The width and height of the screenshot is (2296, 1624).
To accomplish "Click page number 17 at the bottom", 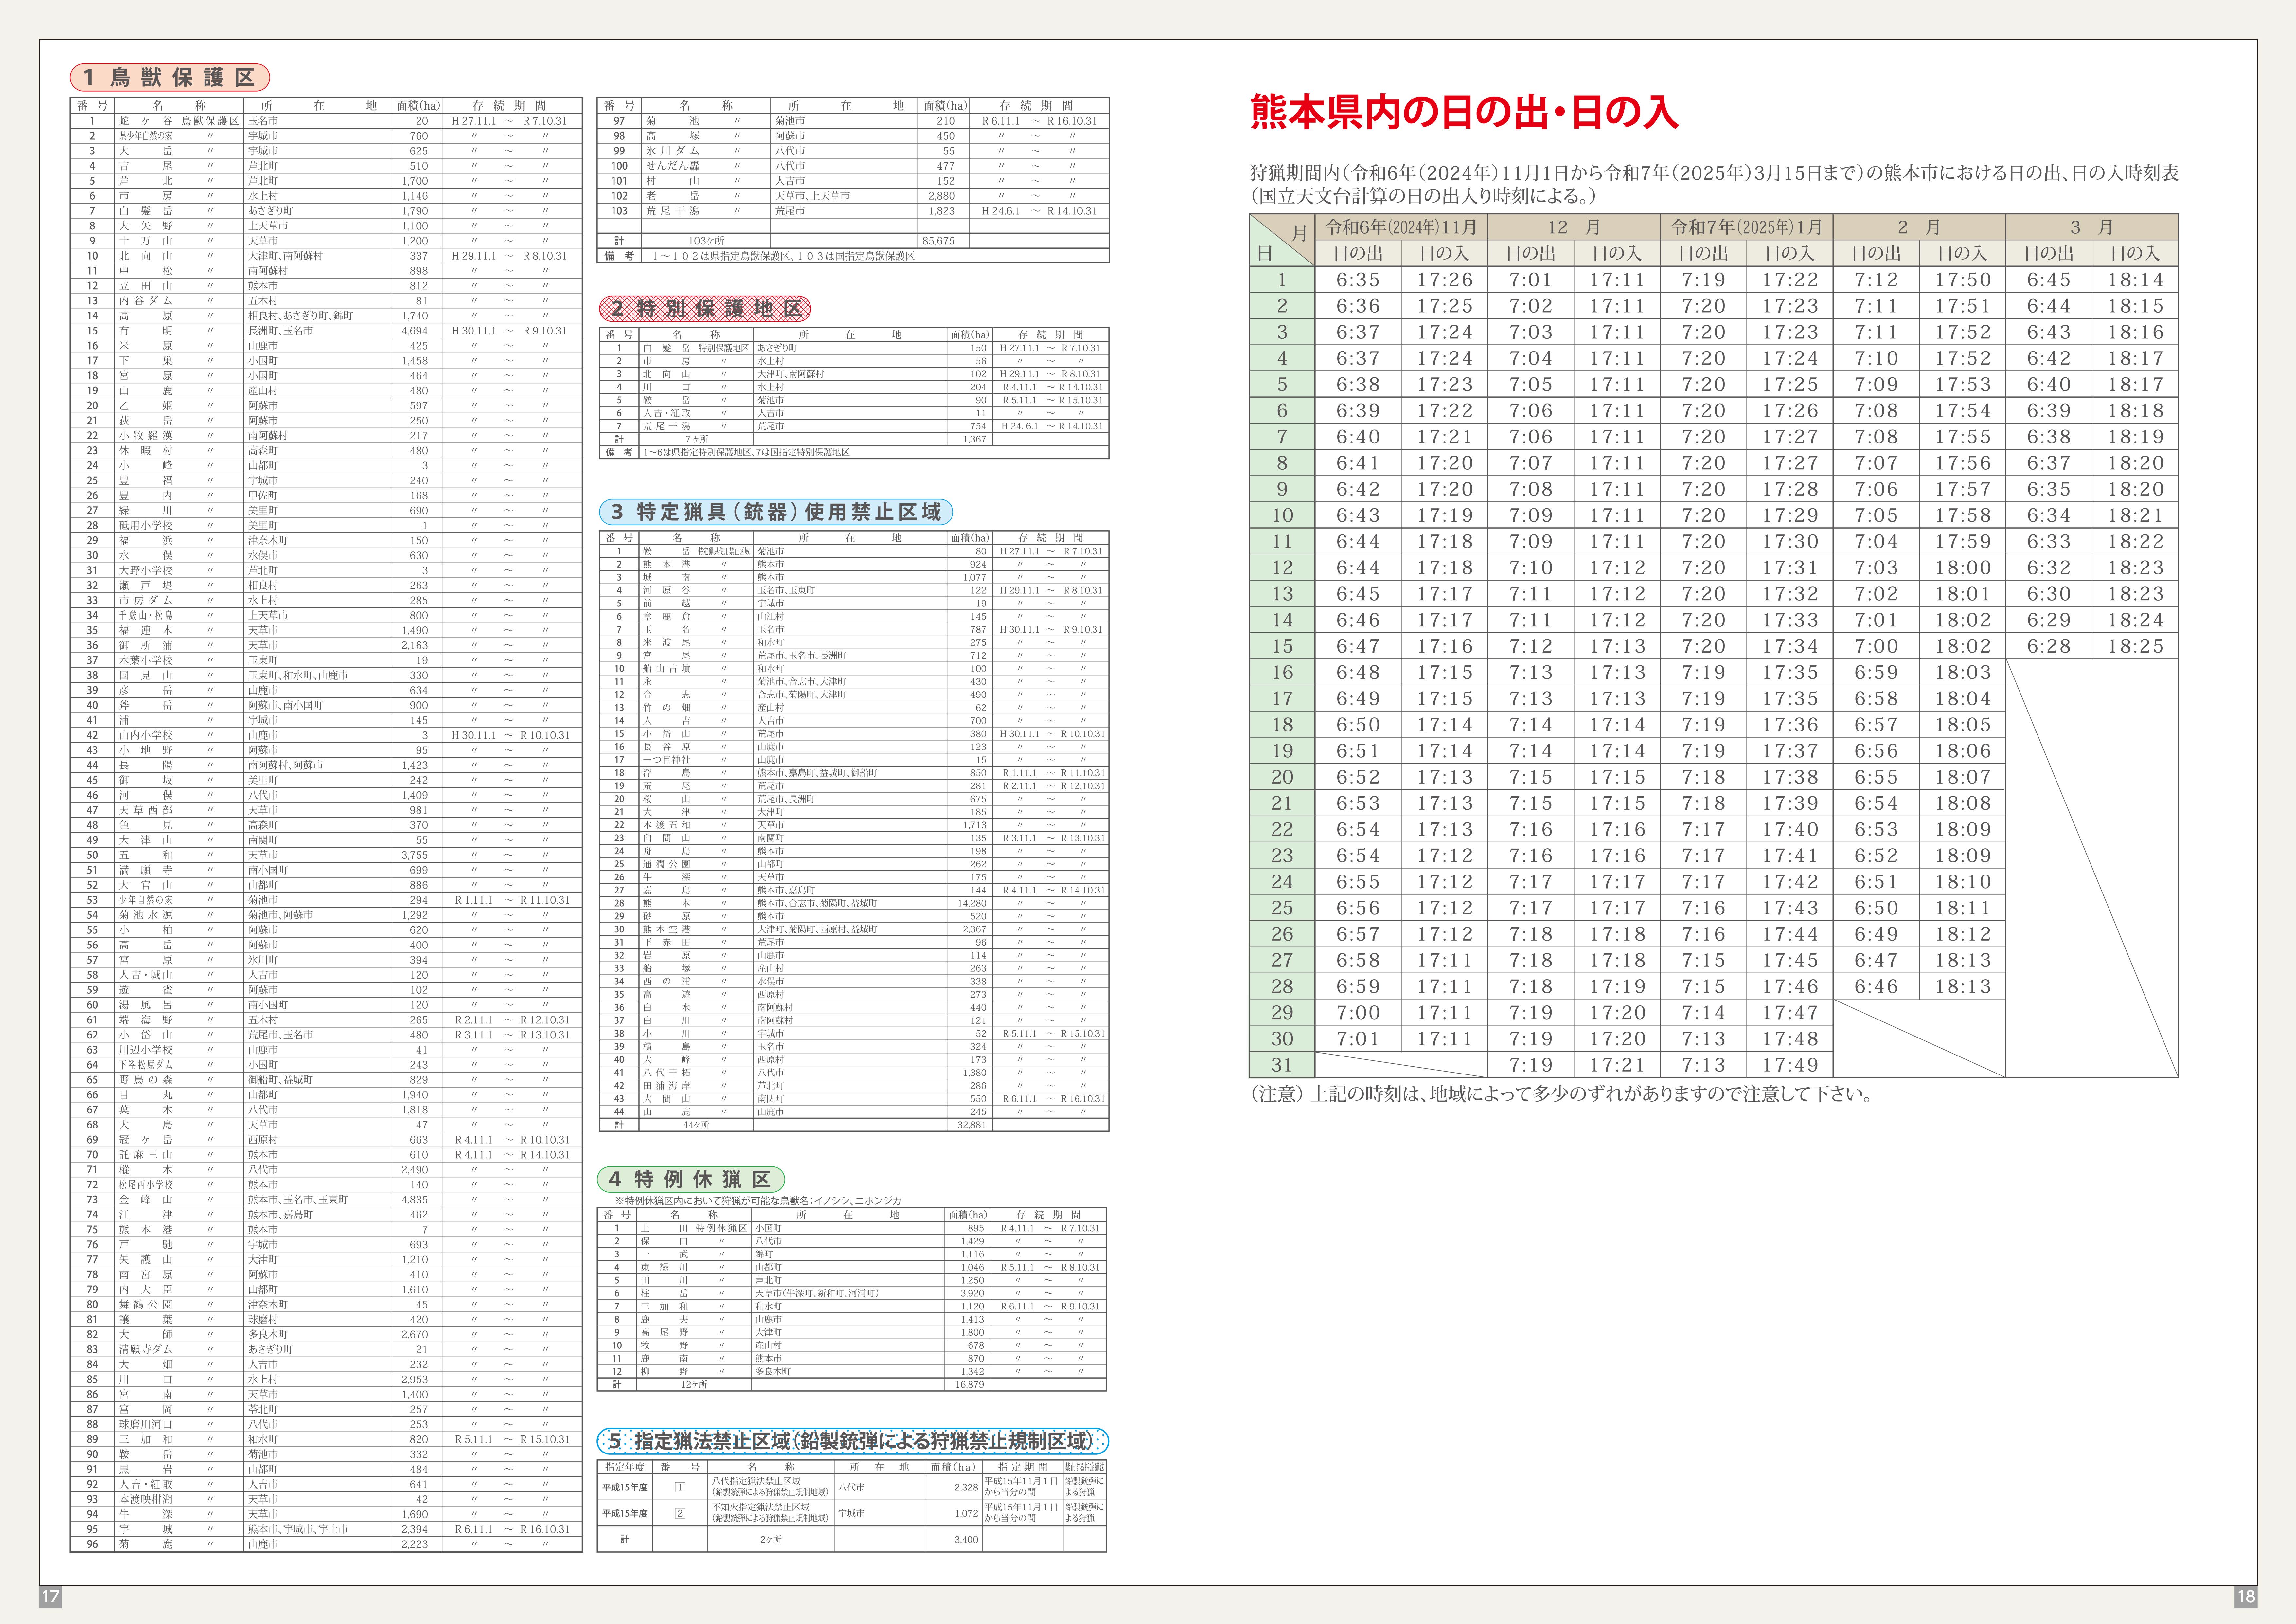I will (50, 1597).
